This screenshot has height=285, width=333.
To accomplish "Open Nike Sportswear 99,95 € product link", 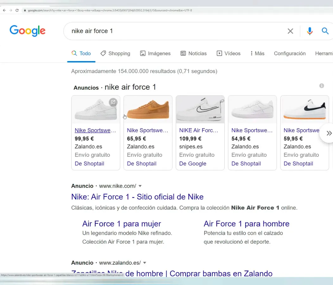I will 95,130.
